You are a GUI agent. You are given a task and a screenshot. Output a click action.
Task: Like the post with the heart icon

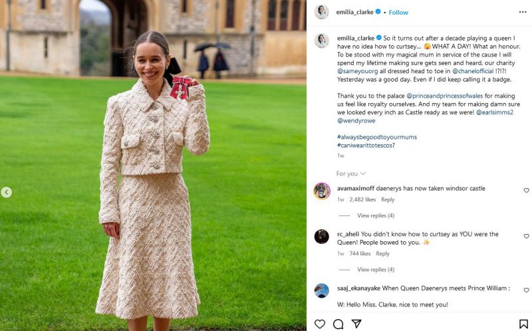(320, 324)
